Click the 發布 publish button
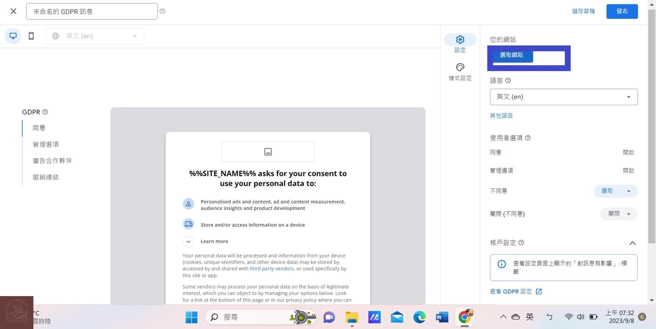 point(622,11)
